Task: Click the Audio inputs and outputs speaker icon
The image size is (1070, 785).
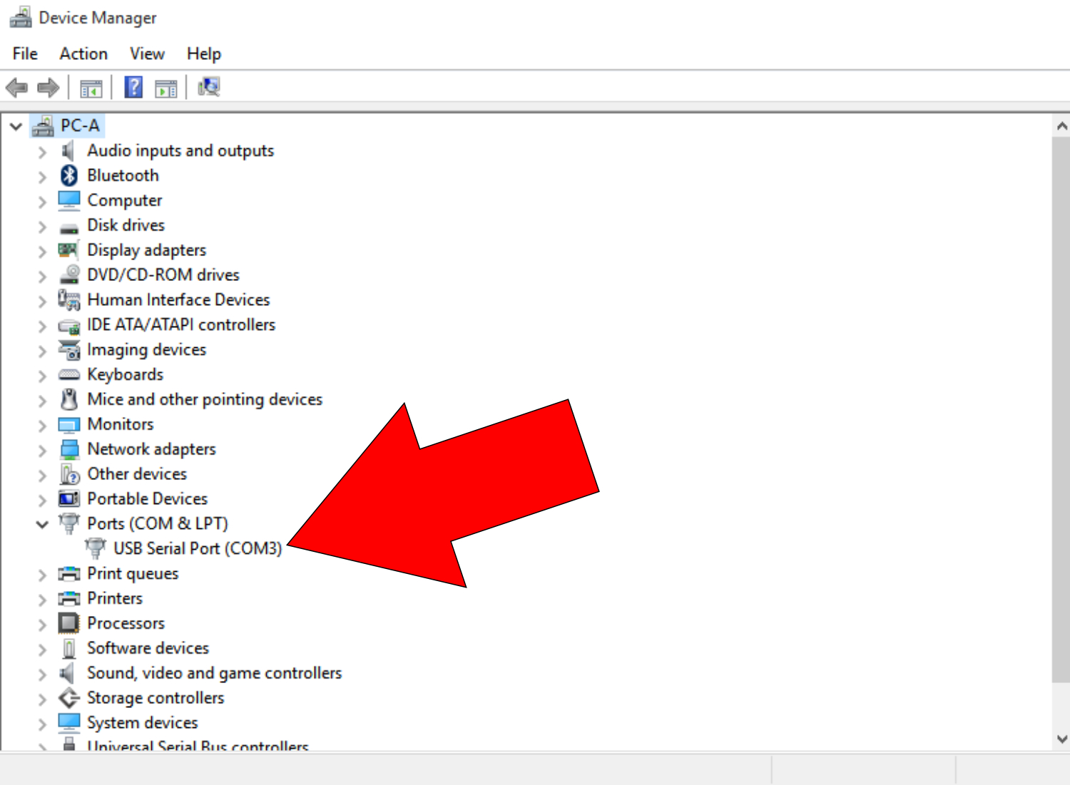Action: (68, 150)
